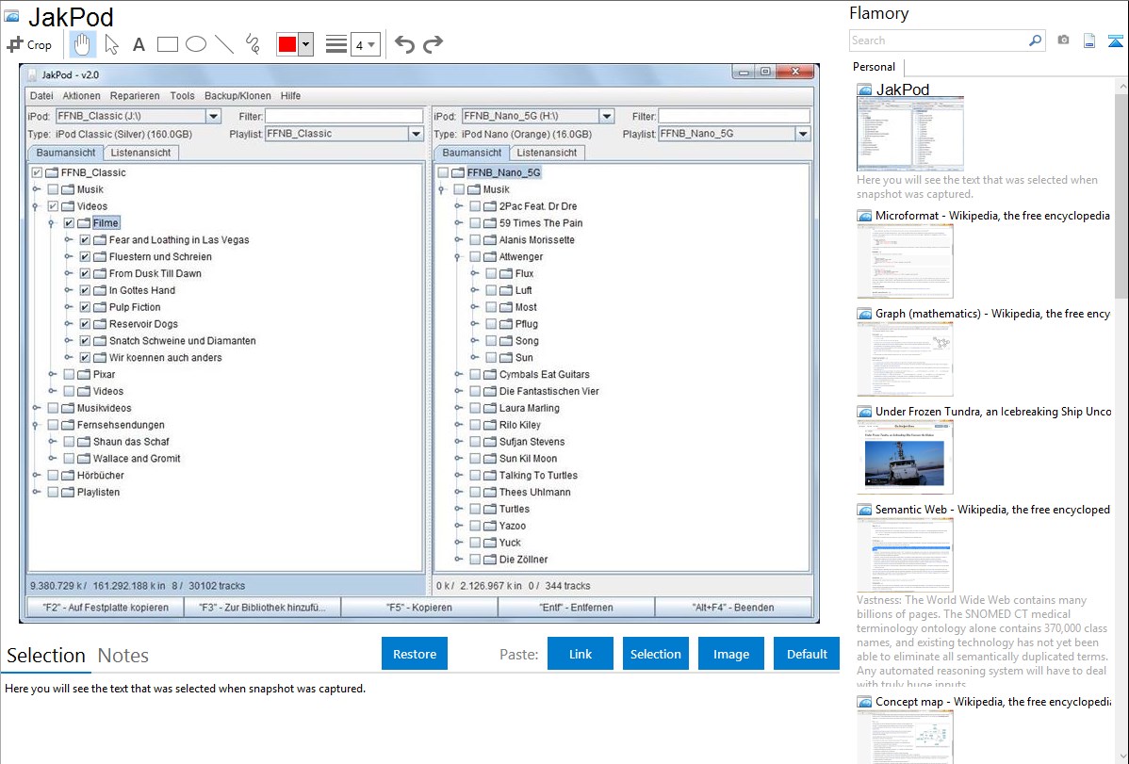Paste as Link button
The width and height of the screenshot is (1129, 764).
(x=581, y=654)
